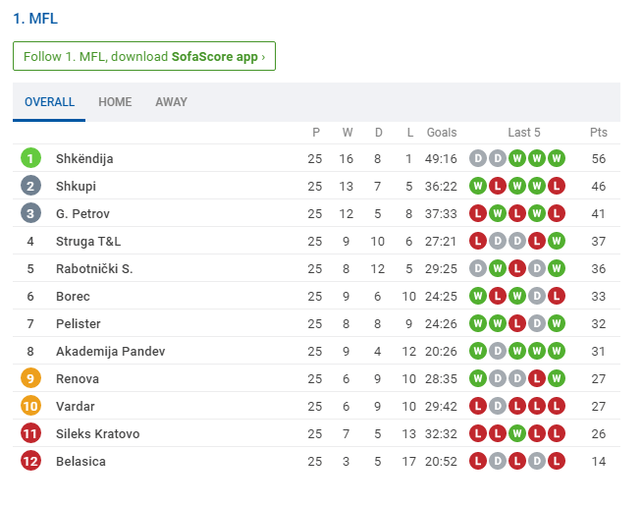Open the 1. MFL league title link
Screen dimensions: 642x507
pyautogui.click(x=35, y=19)
